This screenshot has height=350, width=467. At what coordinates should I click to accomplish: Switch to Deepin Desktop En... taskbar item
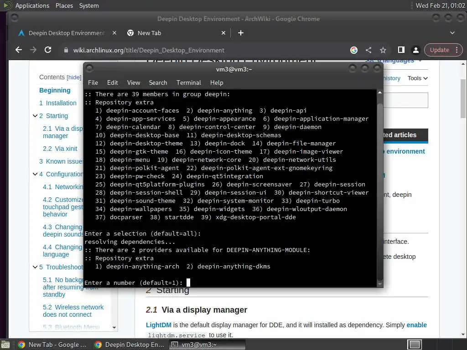click(x=130, y=345)
